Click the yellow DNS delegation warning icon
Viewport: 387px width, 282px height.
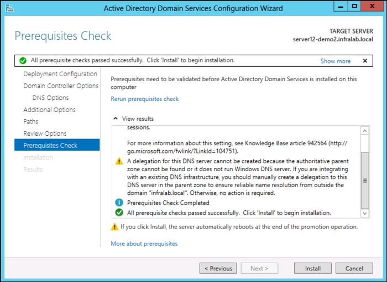click(119, 161)
